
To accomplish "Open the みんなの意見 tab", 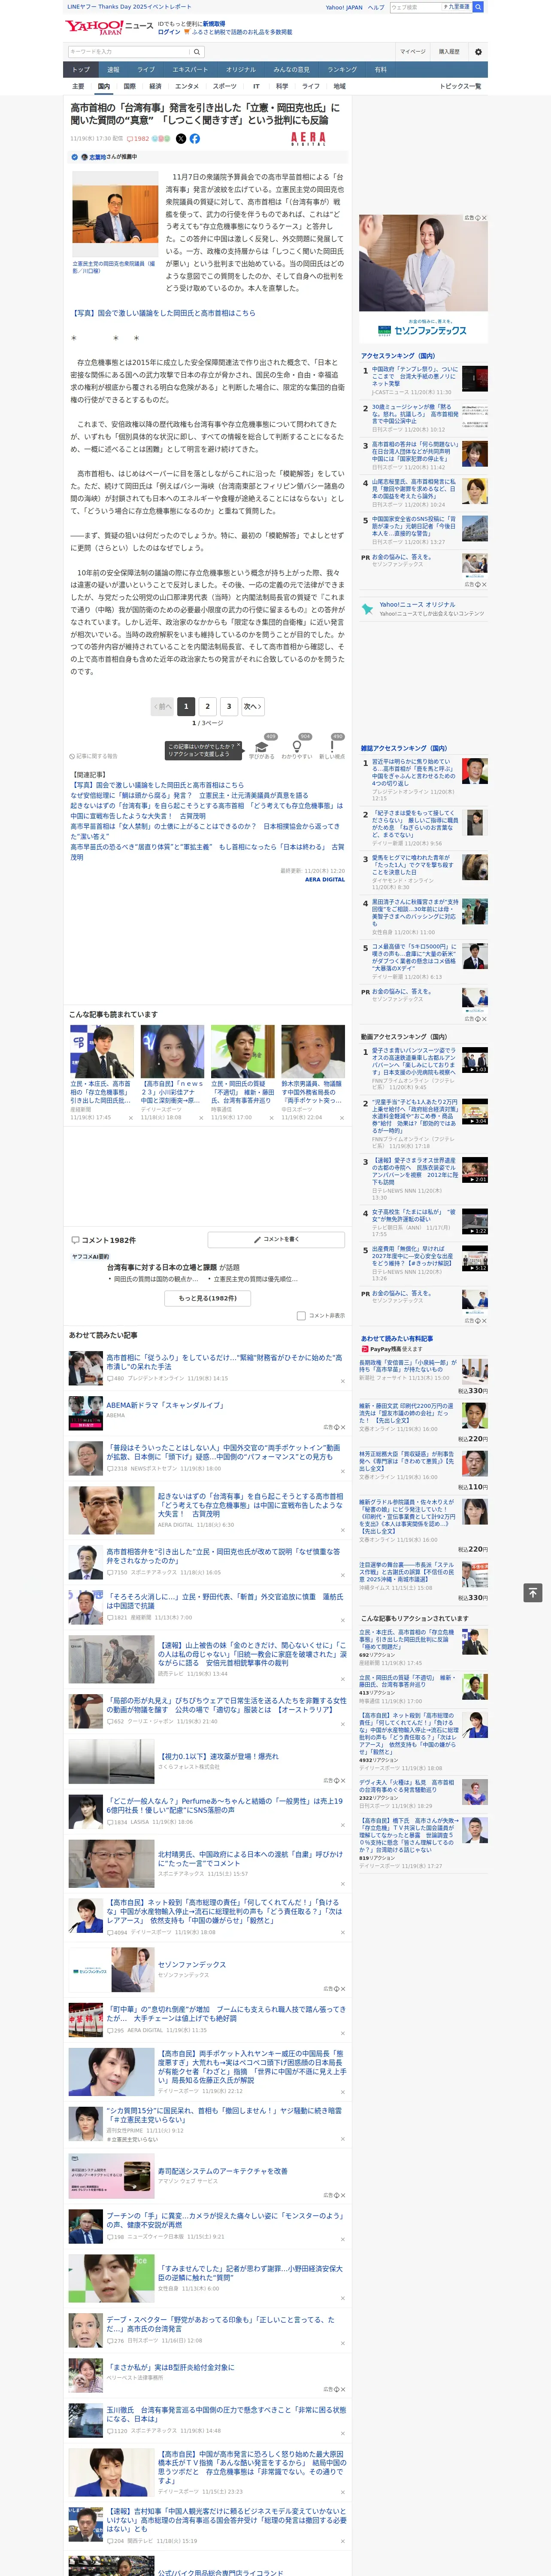I will tap(291, 70).
